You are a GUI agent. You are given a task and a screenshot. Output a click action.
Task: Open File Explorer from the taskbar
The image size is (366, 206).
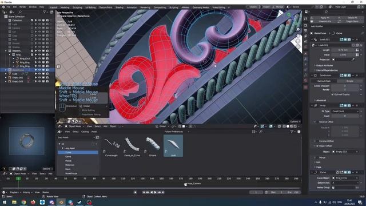coord(14,202)
